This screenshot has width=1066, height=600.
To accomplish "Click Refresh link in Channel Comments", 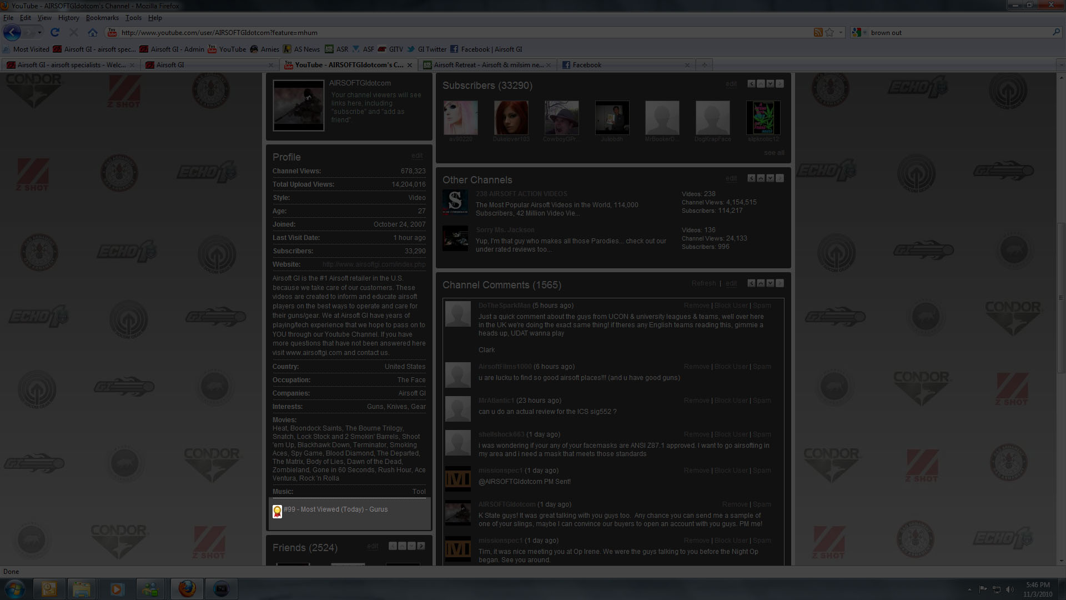I will 703,283.
